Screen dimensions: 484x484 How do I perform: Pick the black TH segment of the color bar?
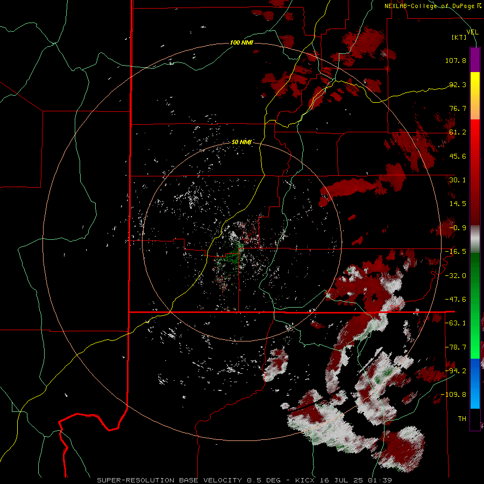(x=475, y=419)
